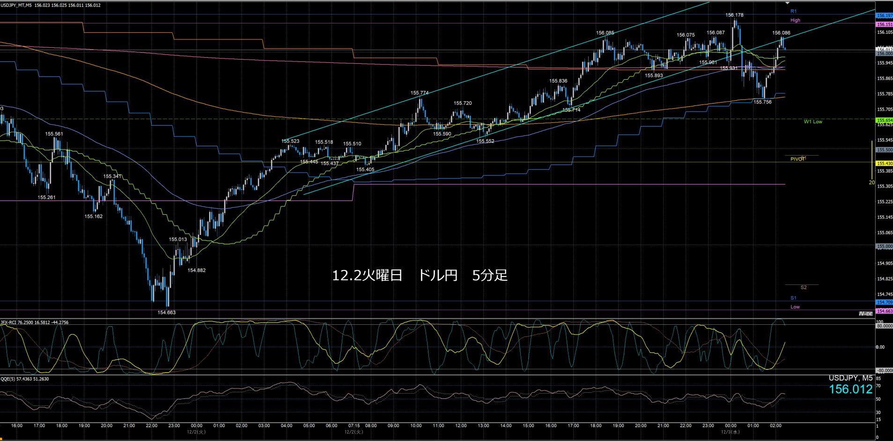Select the 12.2火曜日 ドル円 5分足 text label
This screenshot has width=893, height=441.
click(420, 275)
